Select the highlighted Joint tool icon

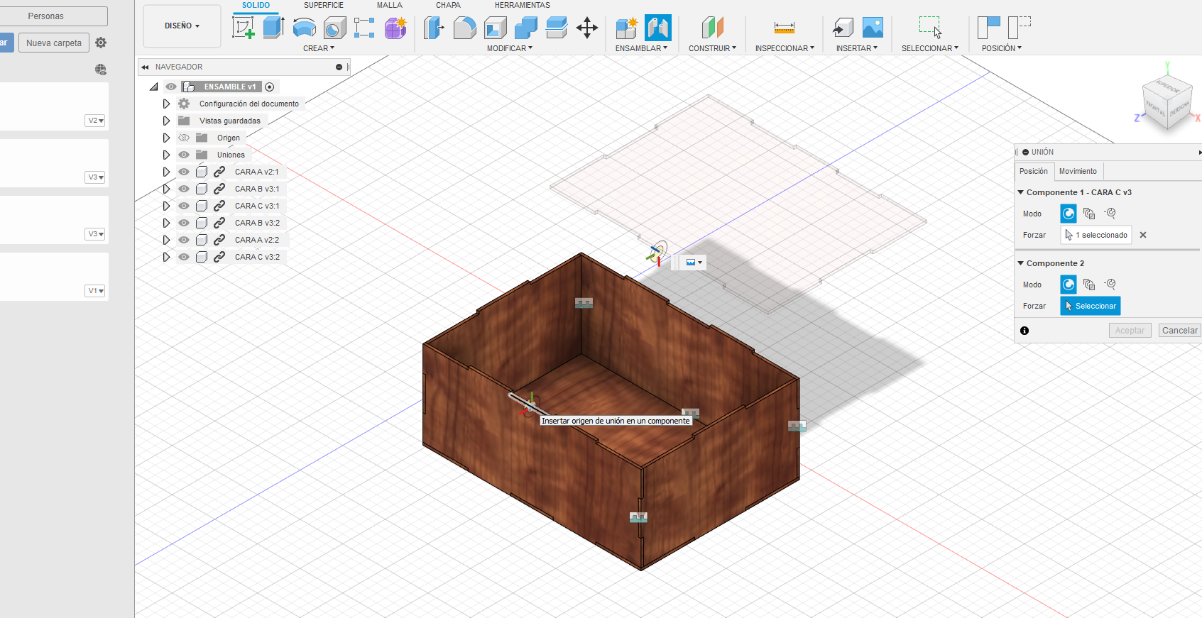[x=657, y=28]
